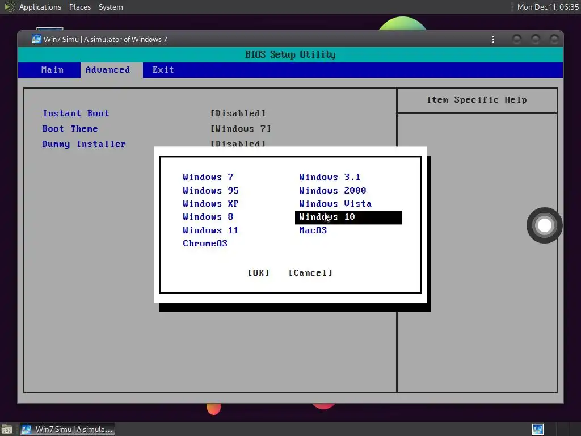This screenshot has height=436, width=581.
Task: Click the clock showing Mon Dec 11
Action: (x=548, y=7)
